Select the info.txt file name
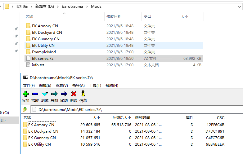 pos(38,65)
